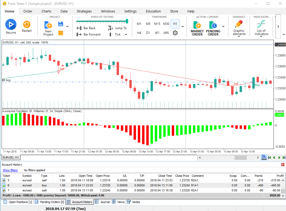Toggle the D1 timeframe button

click(x=148, y=33)
